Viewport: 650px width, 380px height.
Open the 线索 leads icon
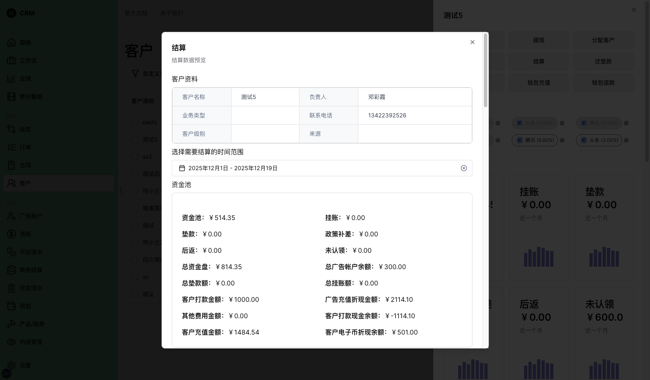11,129
